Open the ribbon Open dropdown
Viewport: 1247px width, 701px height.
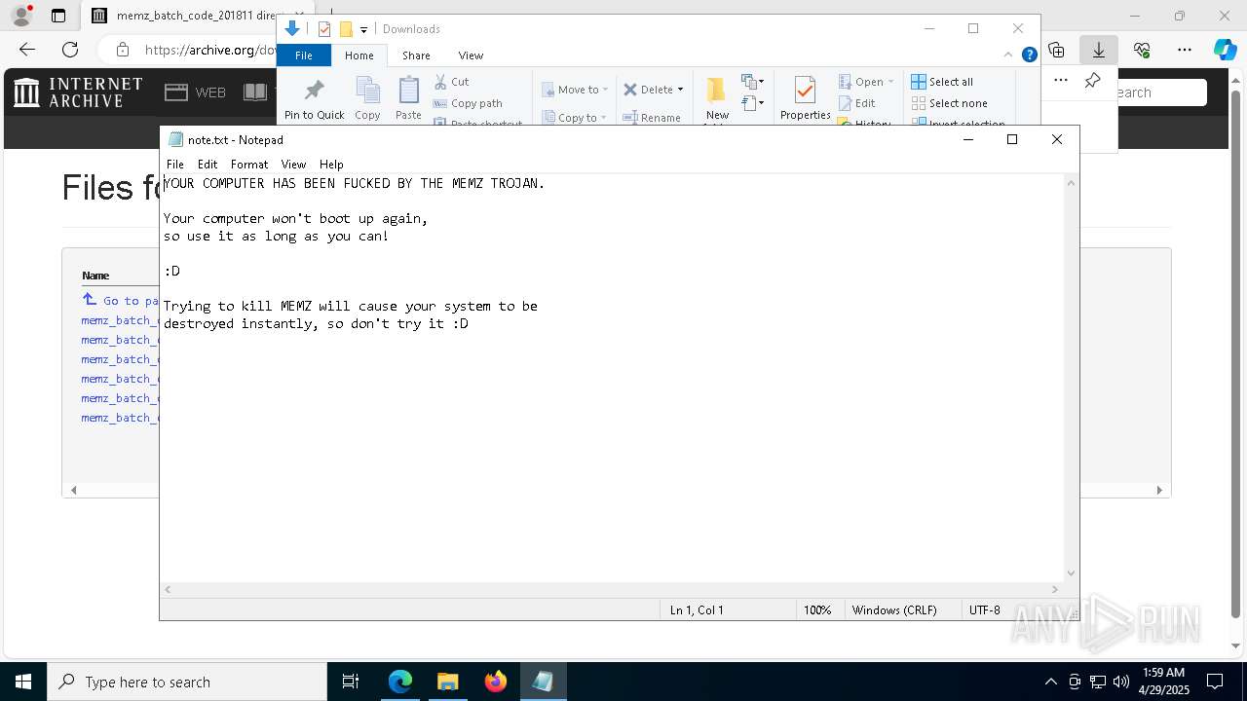(866, 82)
